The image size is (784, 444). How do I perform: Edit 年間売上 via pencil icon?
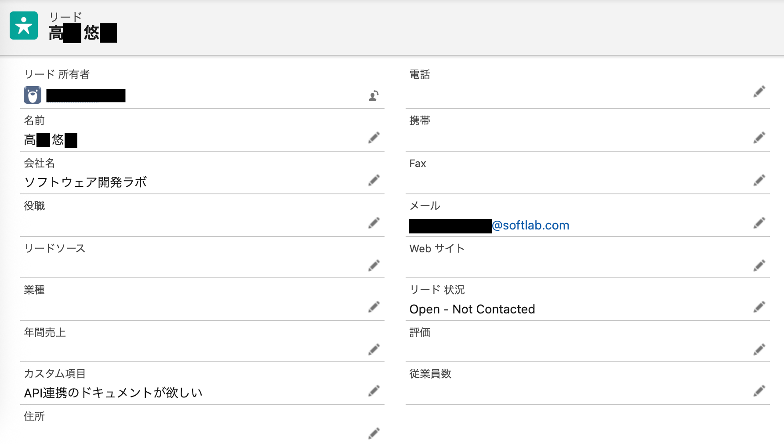[374, 349]
